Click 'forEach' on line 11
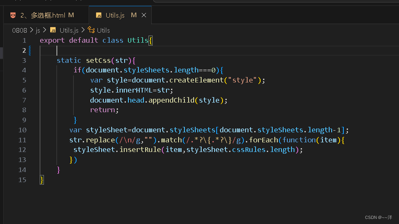 (263, 140)
